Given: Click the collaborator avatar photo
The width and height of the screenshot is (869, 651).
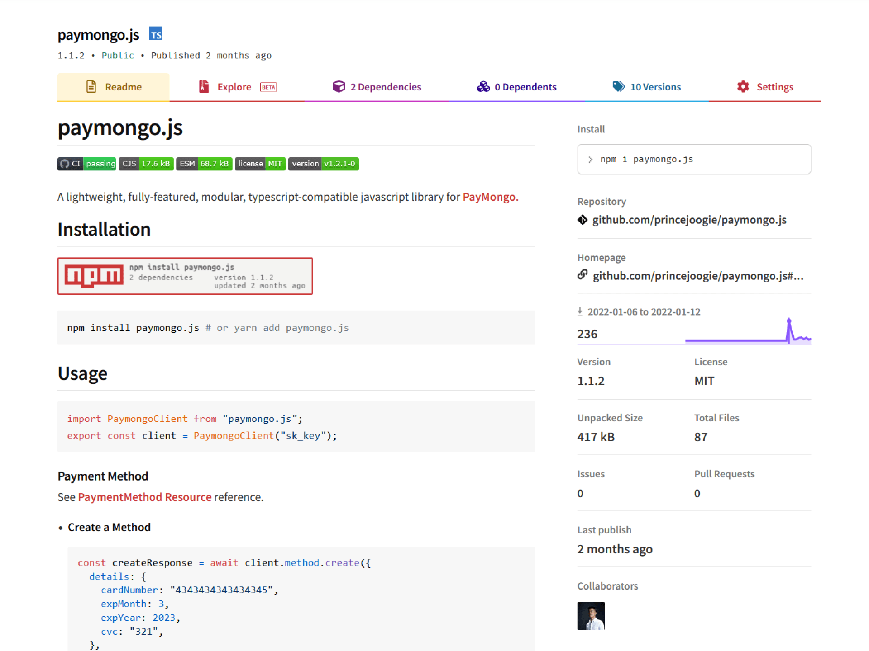Looking at the screenshot, I should pos(591,616).
